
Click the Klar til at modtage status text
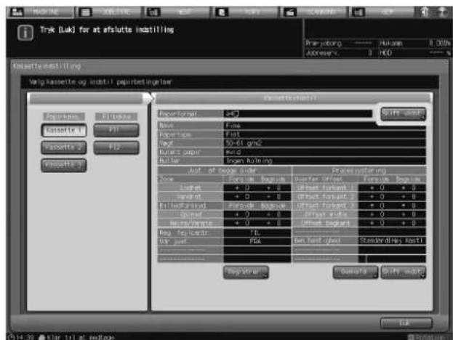(80, 337)
